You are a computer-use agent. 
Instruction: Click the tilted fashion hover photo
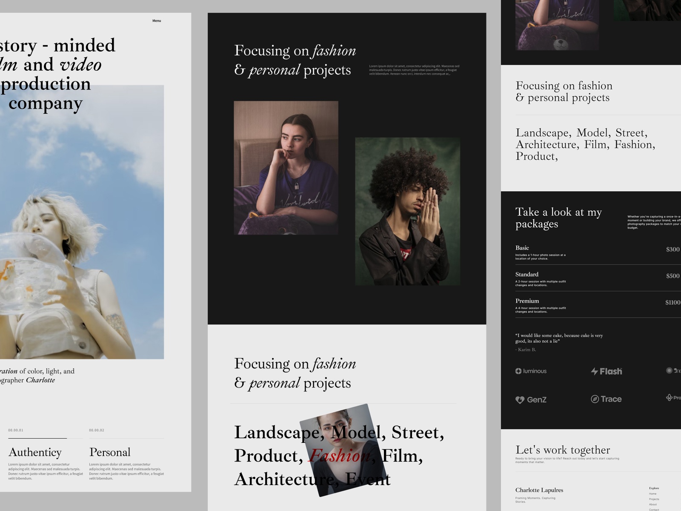pyautogui.click(x=343, y=450)
